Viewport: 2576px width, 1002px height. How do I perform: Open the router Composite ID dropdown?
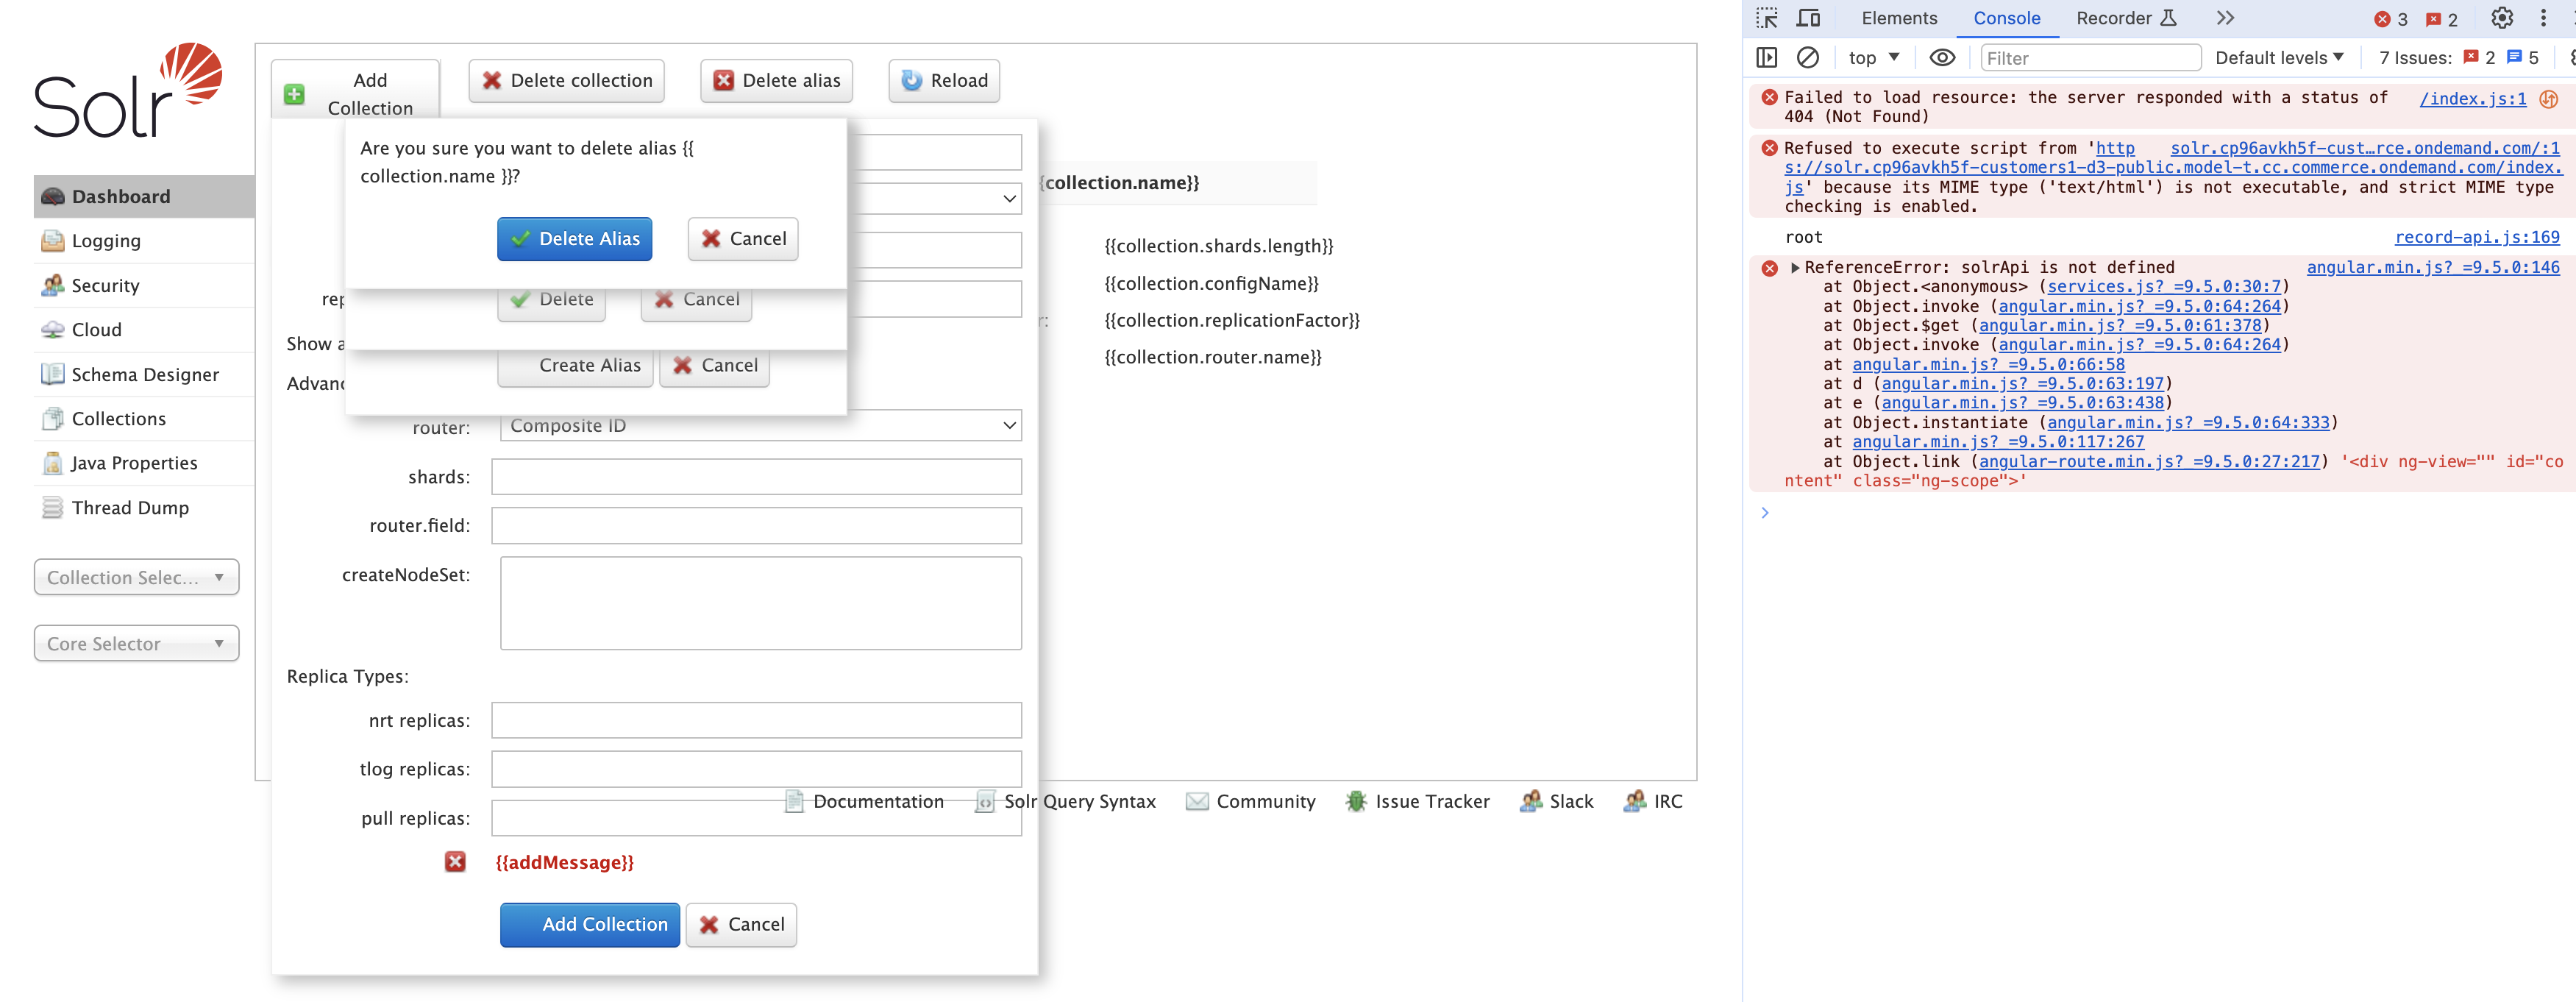[761, 426]
